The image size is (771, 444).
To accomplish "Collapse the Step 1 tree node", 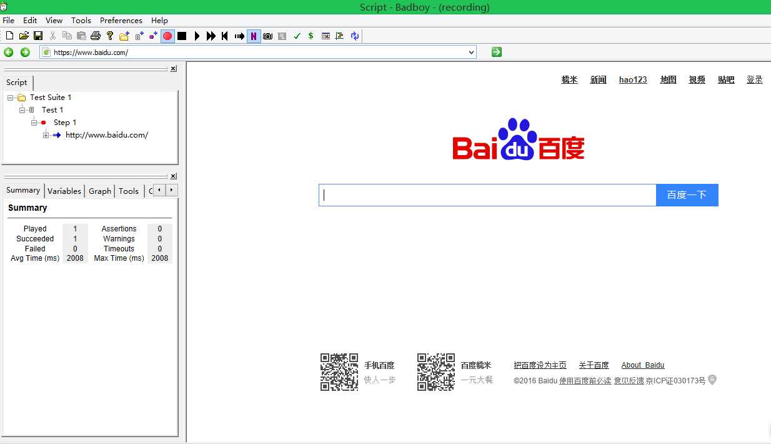I will coord(34,123).
